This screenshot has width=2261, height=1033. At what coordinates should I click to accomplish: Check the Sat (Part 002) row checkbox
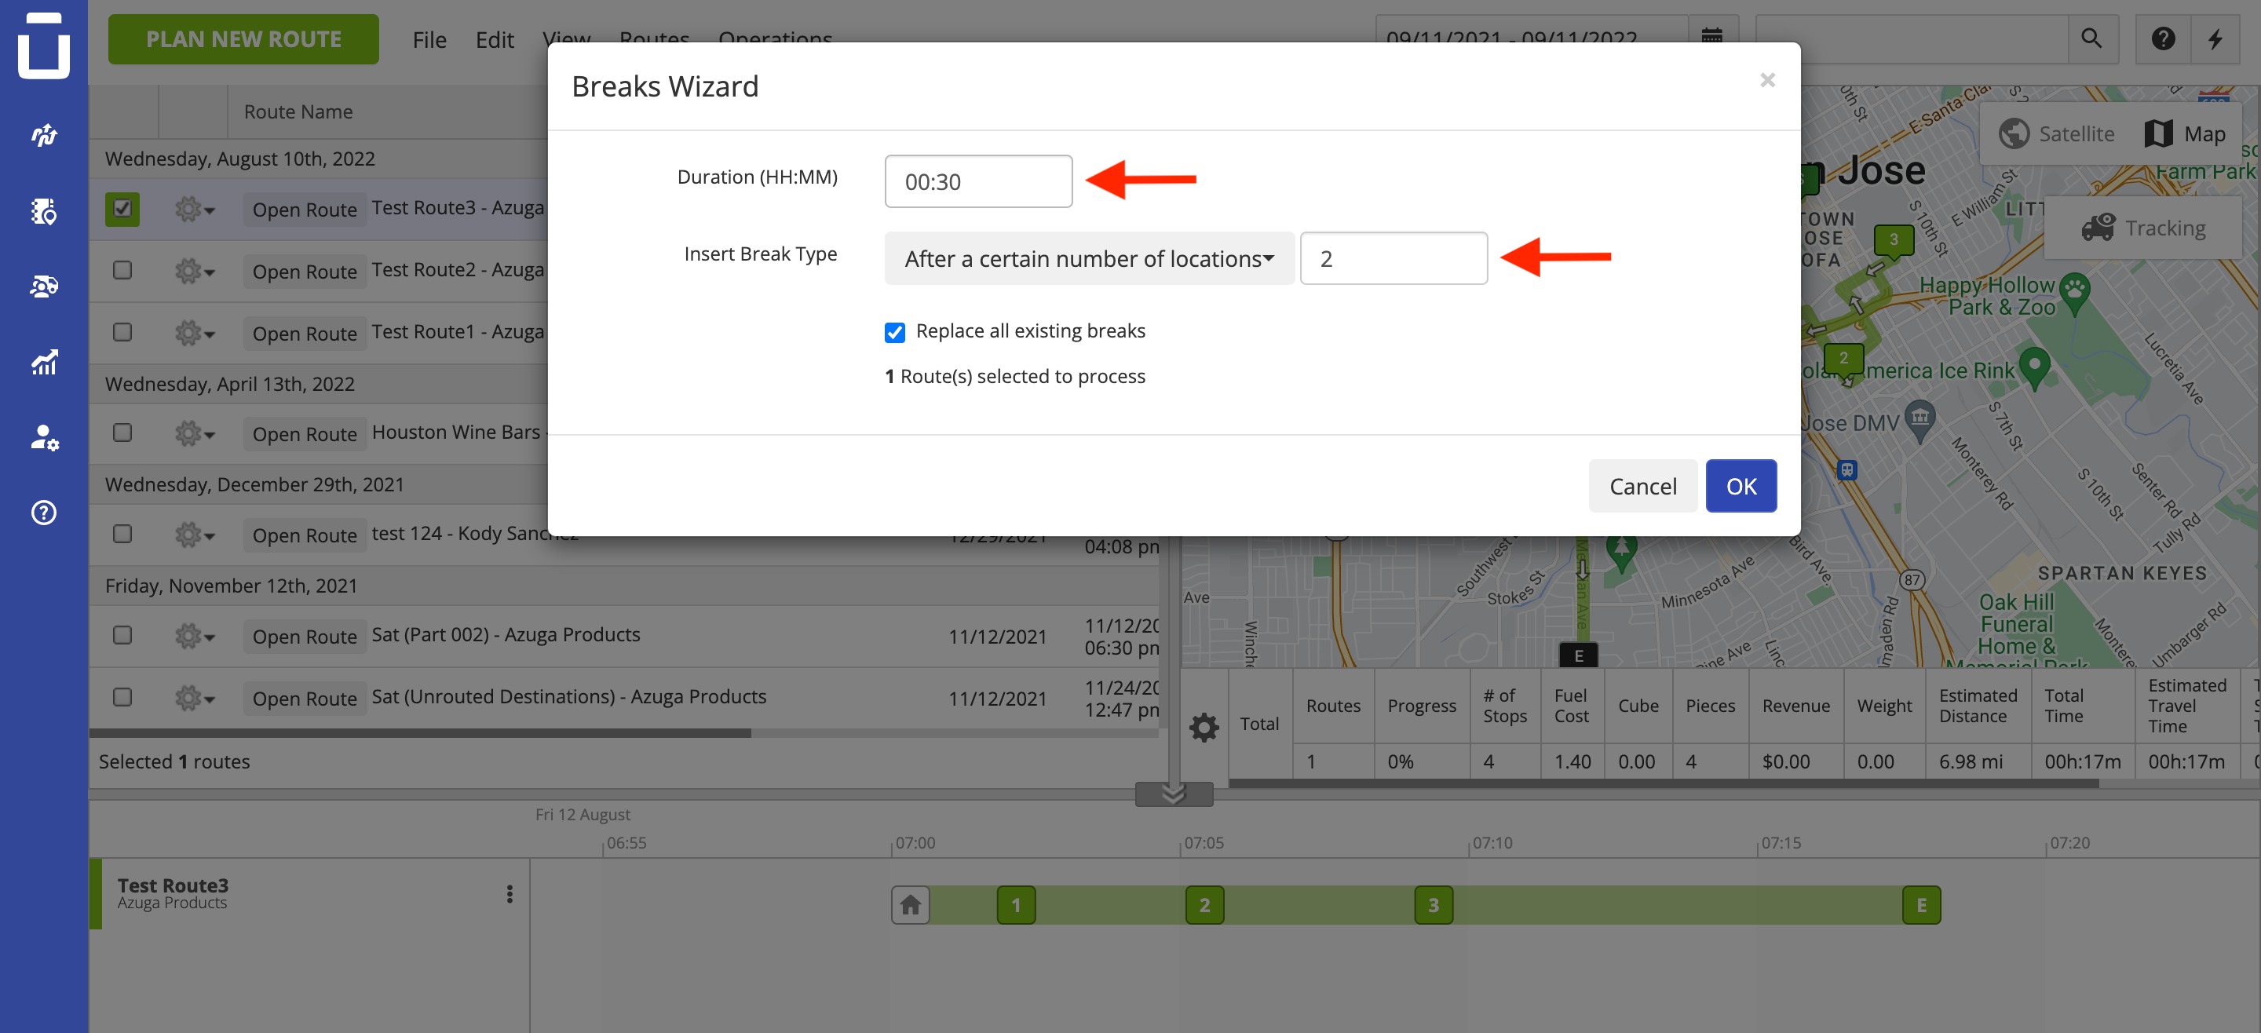pyautogui.click(x=123, y=634)
